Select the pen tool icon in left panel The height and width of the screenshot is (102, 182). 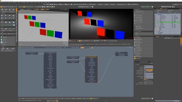(3, 49)
